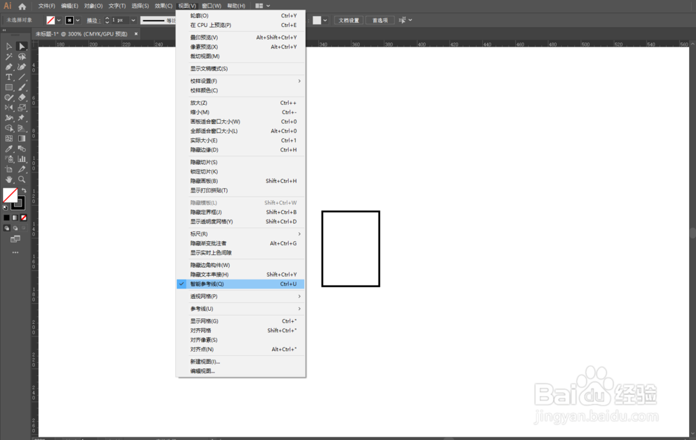Toggle 对齐点(N) snap to point
696x440 pixels.
pyautogui.click(x=240, y=349)
